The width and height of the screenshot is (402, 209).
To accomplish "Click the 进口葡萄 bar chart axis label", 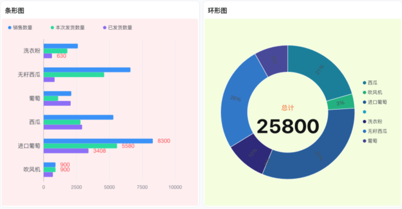I will (29, 146).
